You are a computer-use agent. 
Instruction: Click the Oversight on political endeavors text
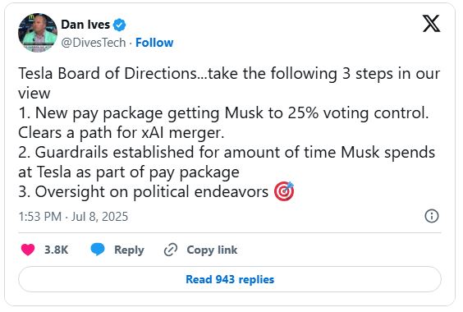click(x=143, y=192)
